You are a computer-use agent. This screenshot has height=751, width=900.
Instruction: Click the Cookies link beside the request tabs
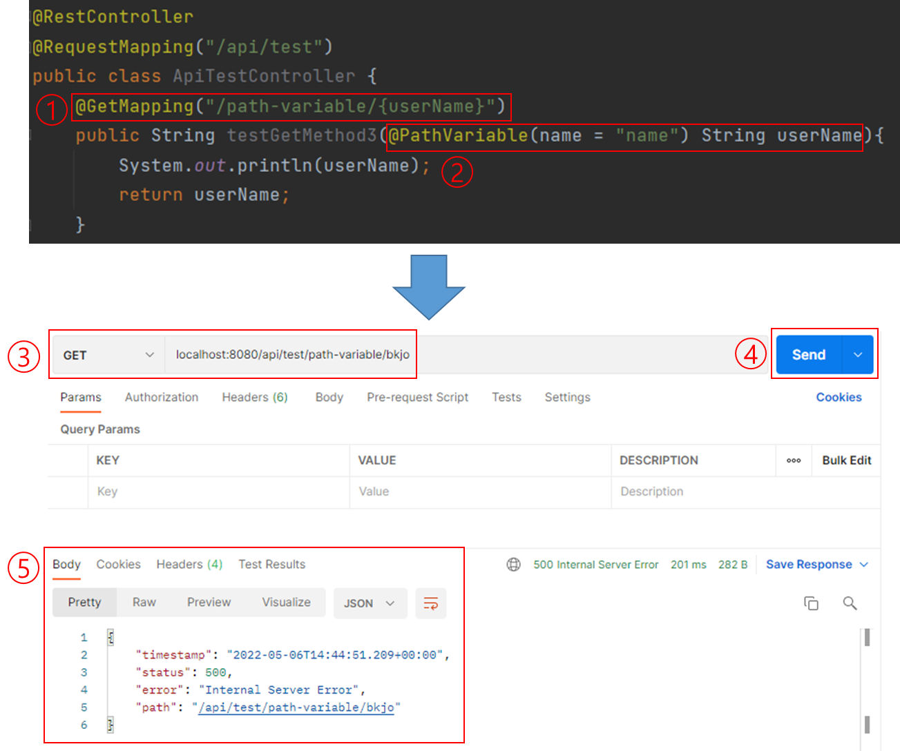point(839,398)
